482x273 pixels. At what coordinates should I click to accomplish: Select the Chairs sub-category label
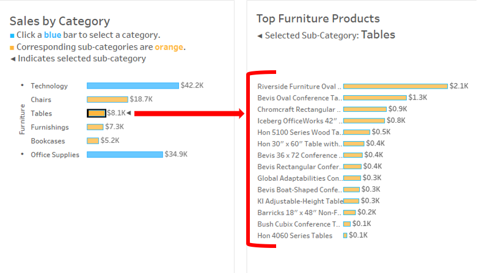(x=41, y=100)
